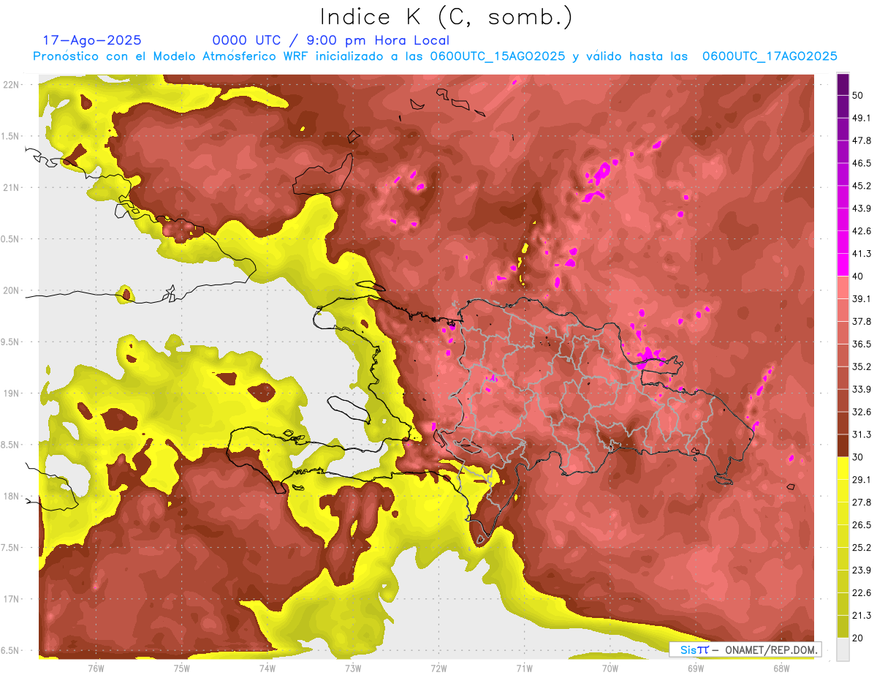Click the latitude label '18N'

tap(11, 496)
